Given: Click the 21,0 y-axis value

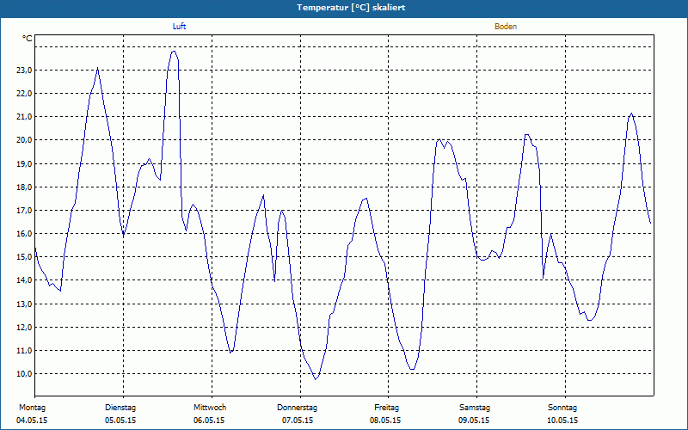Looking at the screenshot, I should pyautogui.click(x=25, y=117).
